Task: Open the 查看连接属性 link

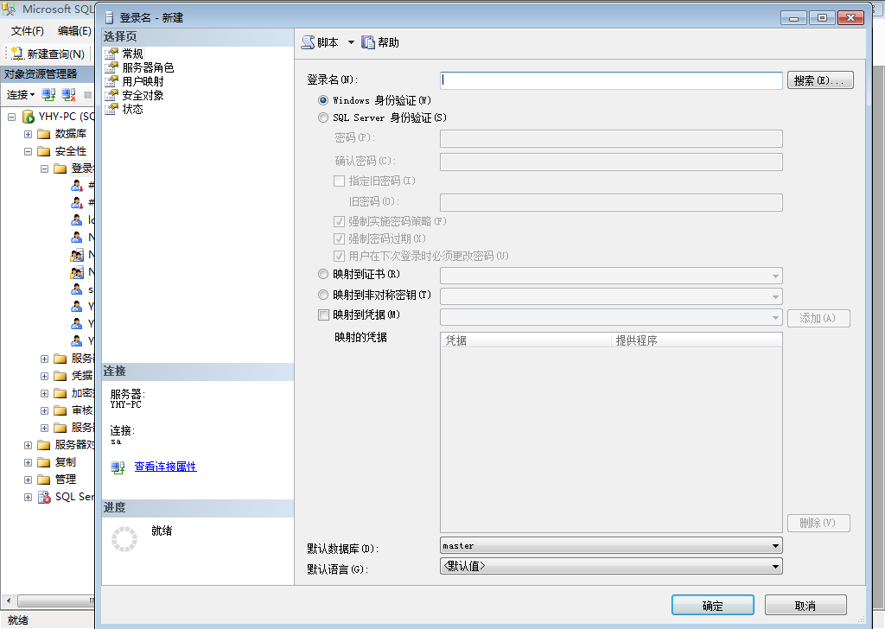Action: [165, 467]
